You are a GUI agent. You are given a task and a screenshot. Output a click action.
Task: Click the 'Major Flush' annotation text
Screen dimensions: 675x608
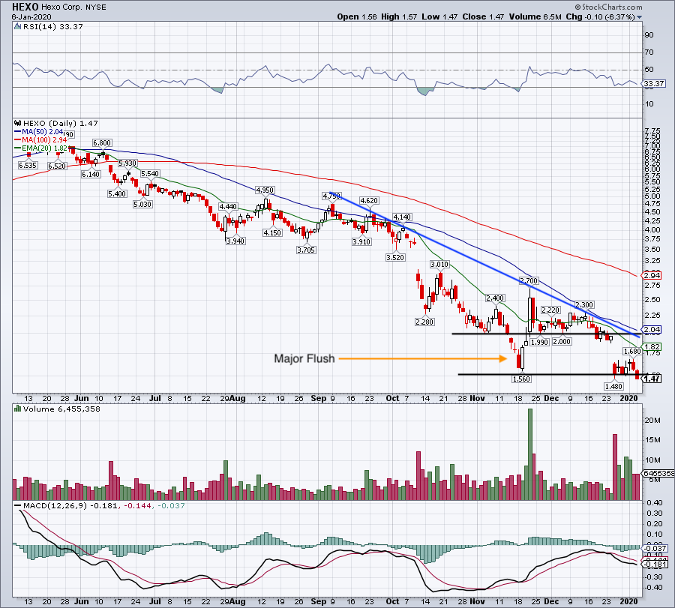304,358
